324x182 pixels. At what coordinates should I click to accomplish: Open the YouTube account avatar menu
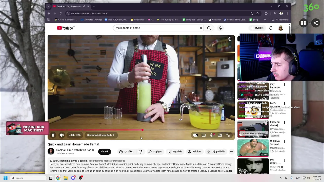coord(280,28)
